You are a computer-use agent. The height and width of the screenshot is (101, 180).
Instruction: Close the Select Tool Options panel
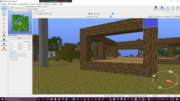point(31,35)
